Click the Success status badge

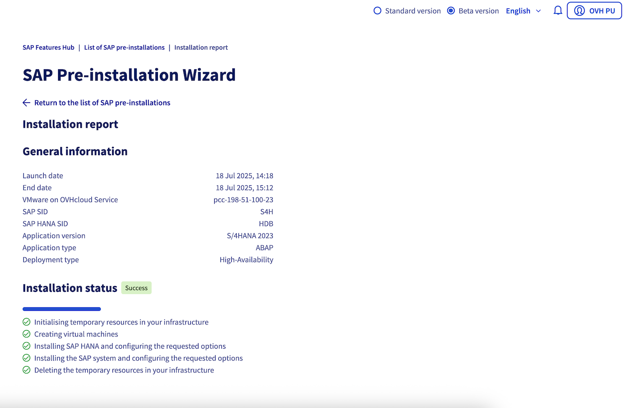(x=136, y=287)
